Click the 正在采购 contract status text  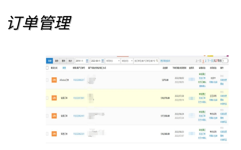(x=213, y=96)
